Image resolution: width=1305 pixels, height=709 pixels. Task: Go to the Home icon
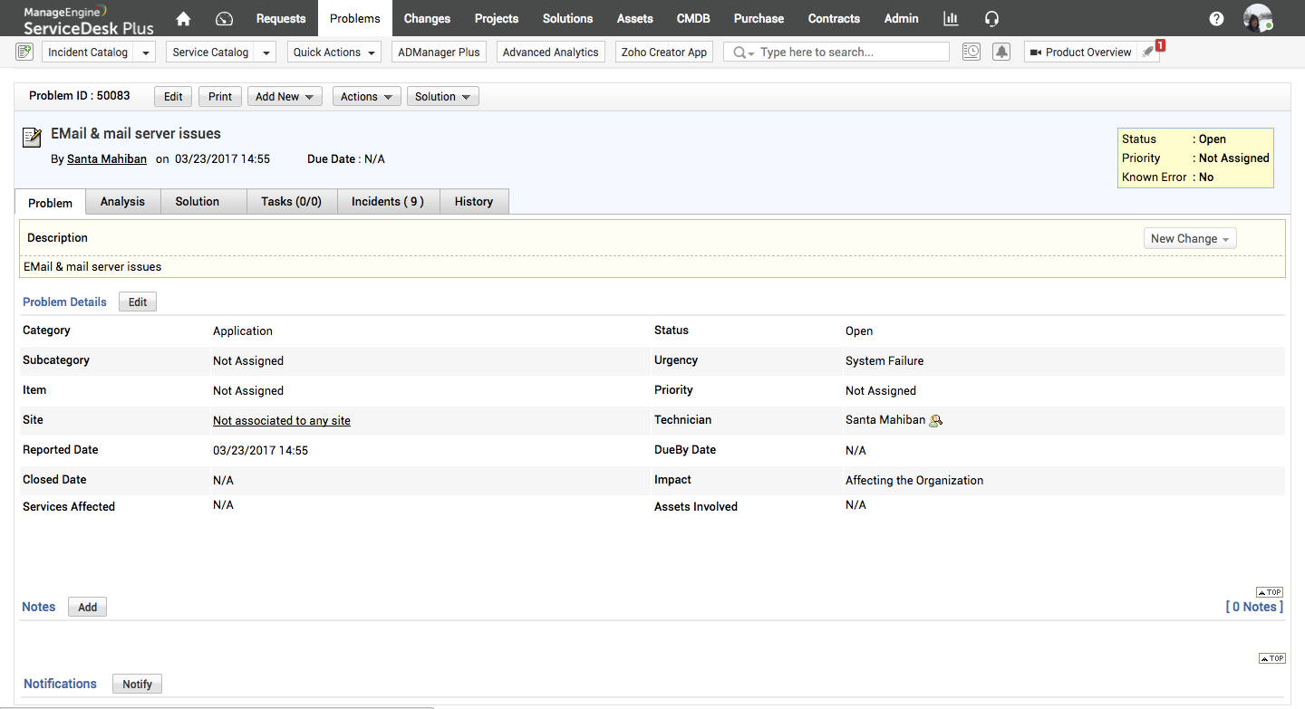pyautogui.click(x=183, y=18)
